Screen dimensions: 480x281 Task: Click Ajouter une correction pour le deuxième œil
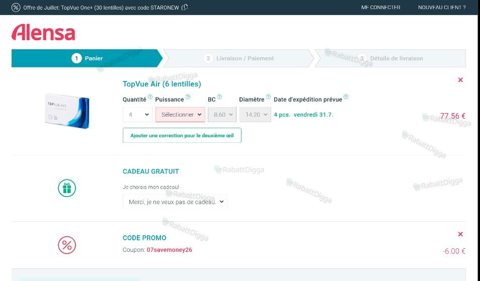tap(182, 135)
